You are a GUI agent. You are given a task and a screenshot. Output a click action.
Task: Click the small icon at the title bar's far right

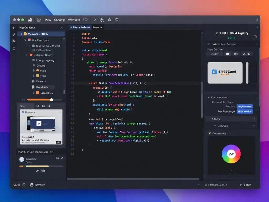257,20
